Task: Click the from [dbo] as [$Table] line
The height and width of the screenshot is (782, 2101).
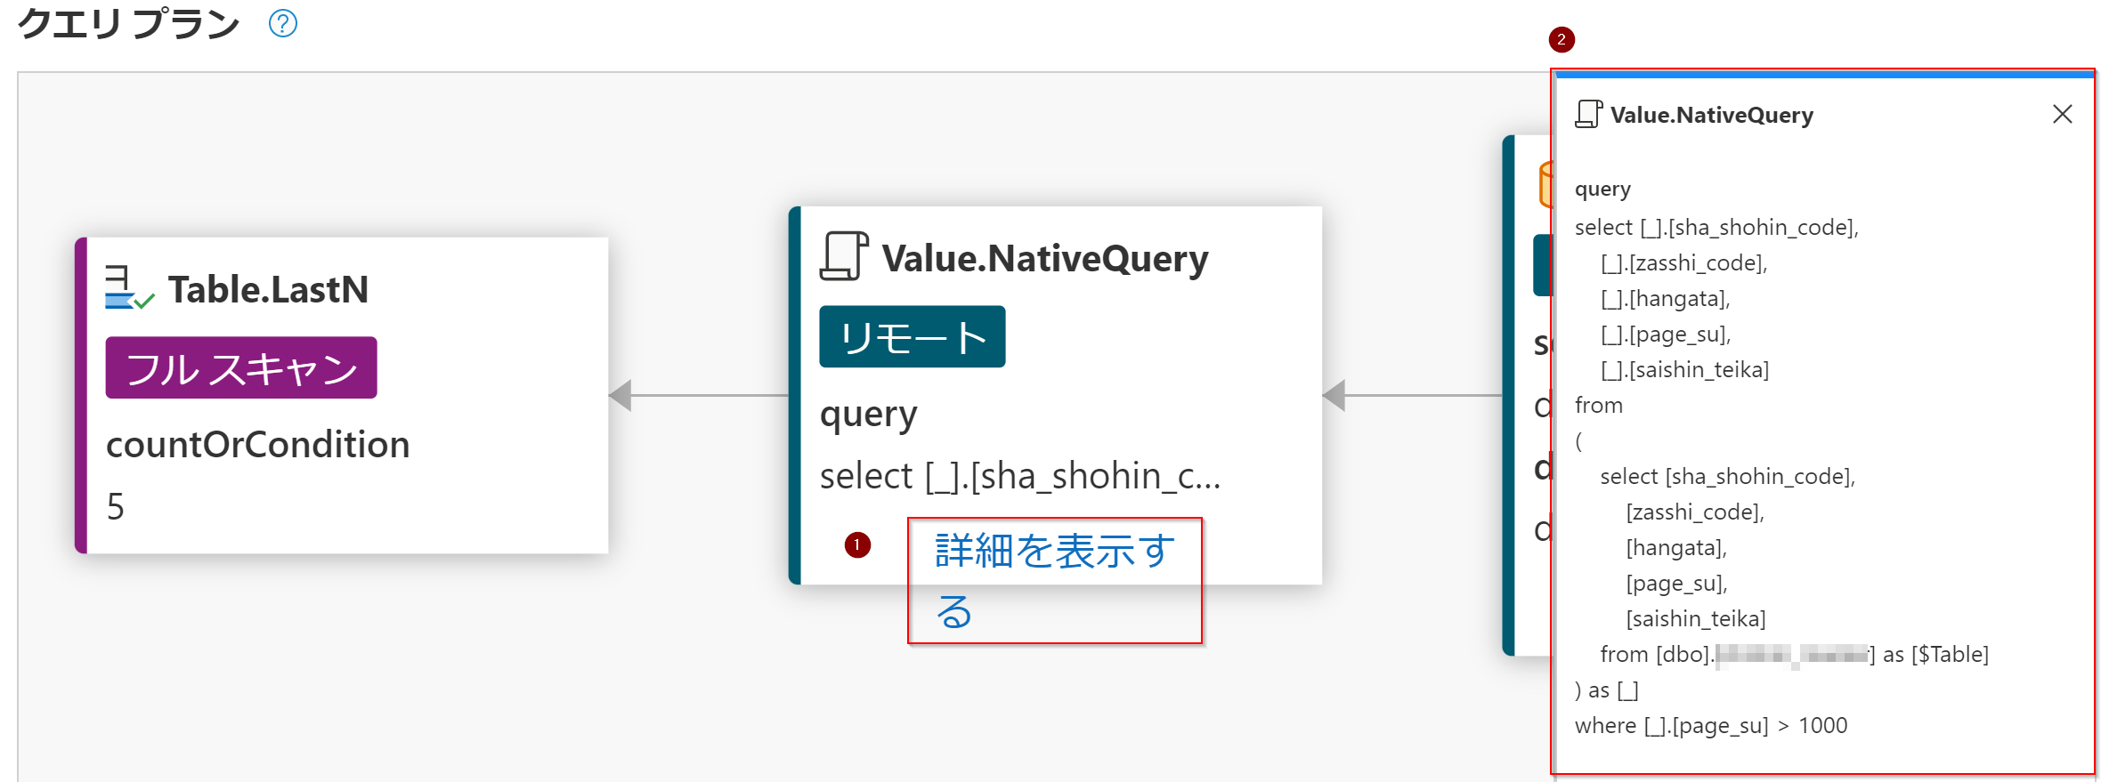Action: tap(1794, 655)
